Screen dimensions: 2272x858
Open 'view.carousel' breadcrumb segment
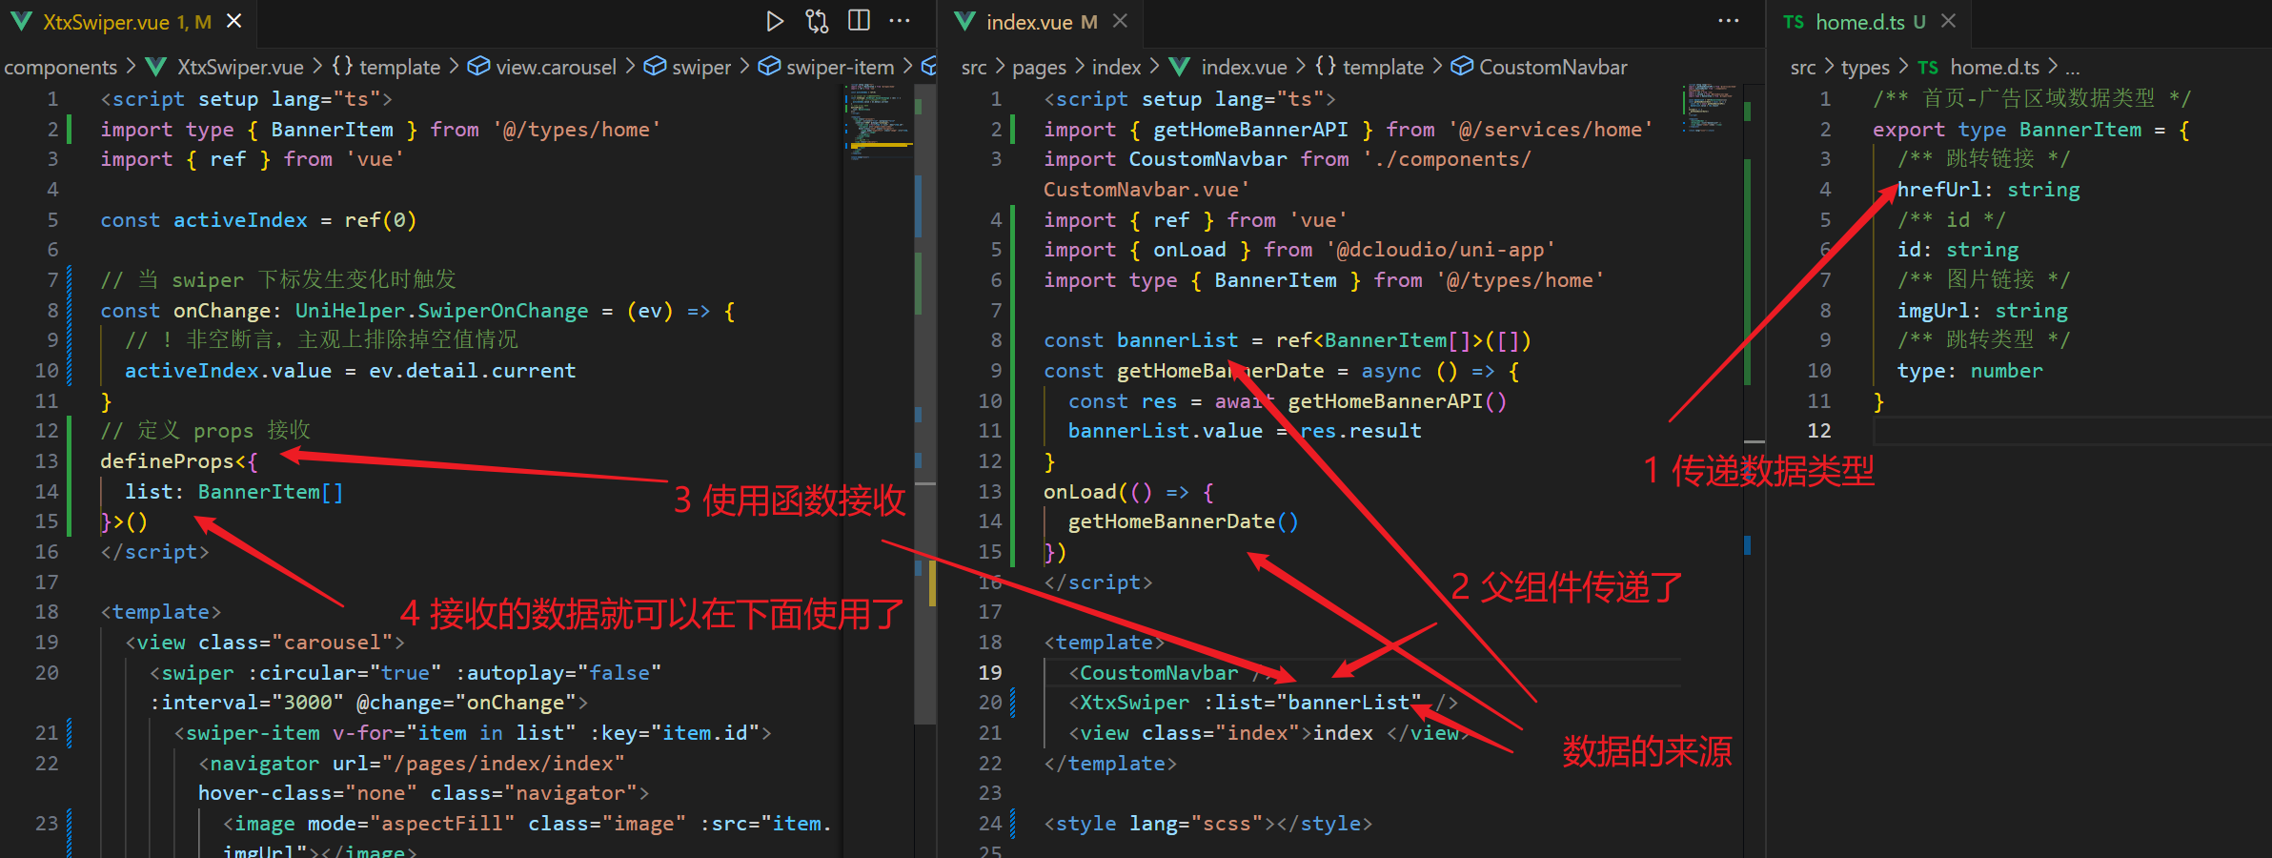(556, 68)
